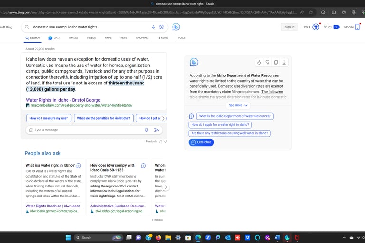Show hidden system tray icons
This screenshot has width=365, height=243.
coord(344,238)
